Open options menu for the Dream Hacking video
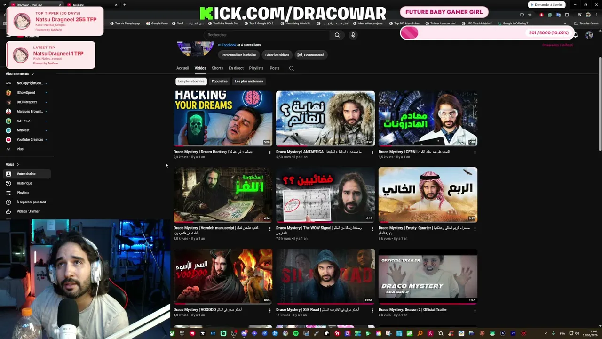Image resolution: width=602 pixels, height=339 pixels. pyautogui.click(x=269, y=152)
